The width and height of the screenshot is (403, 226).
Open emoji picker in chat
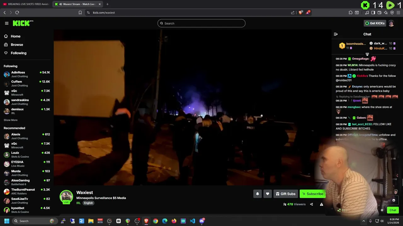tap(394, 200)
